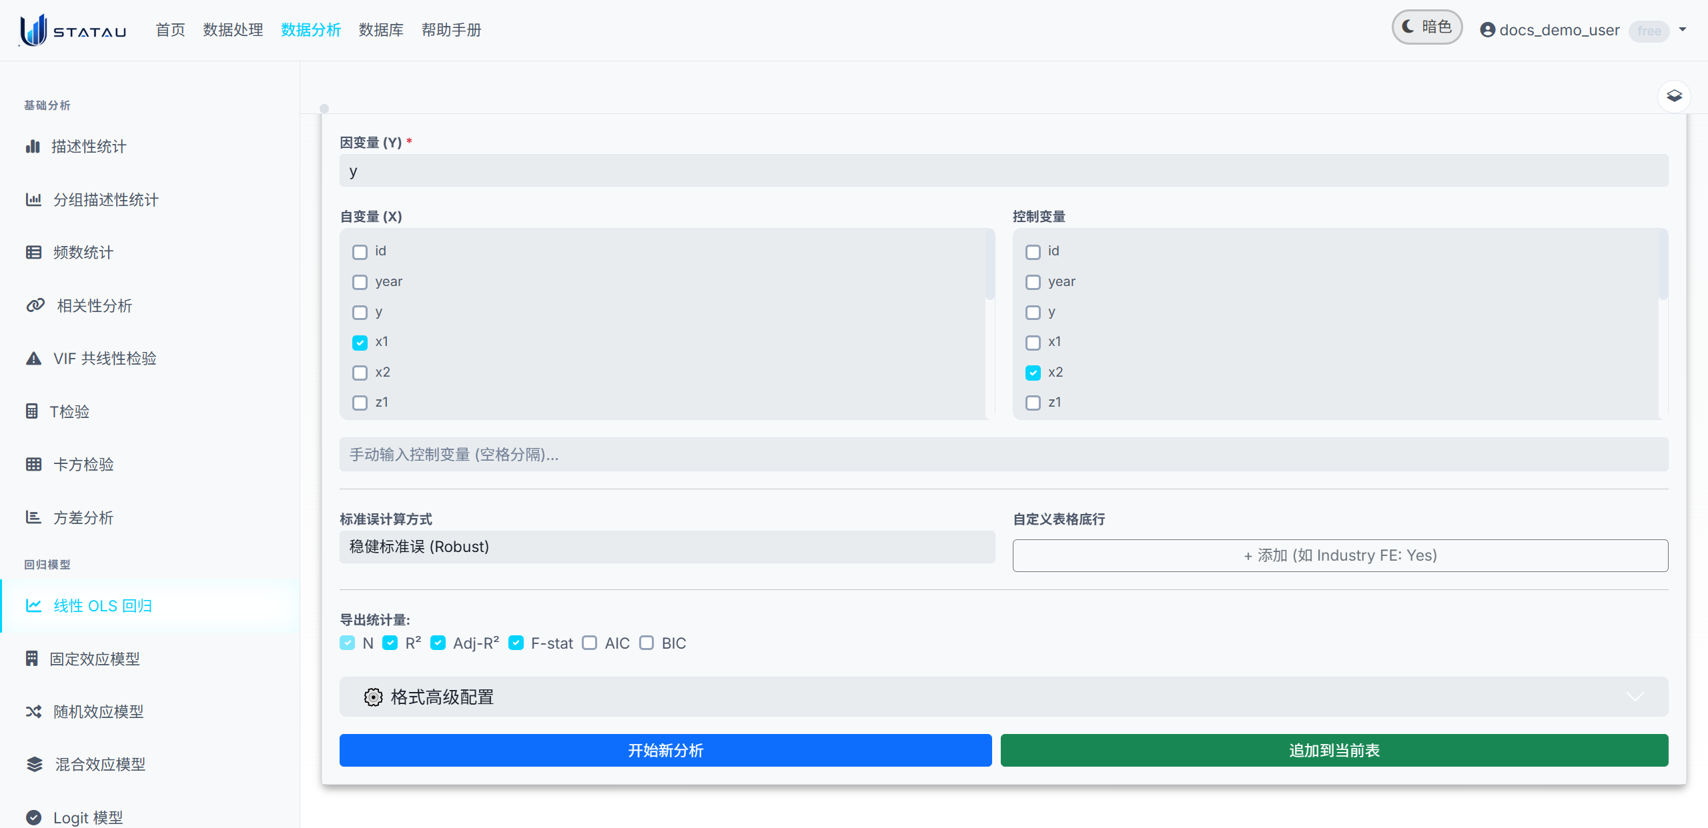Open the 数据处理 menu
The width and height of the screenshot is (1708, 828).
tap(233, 30)
